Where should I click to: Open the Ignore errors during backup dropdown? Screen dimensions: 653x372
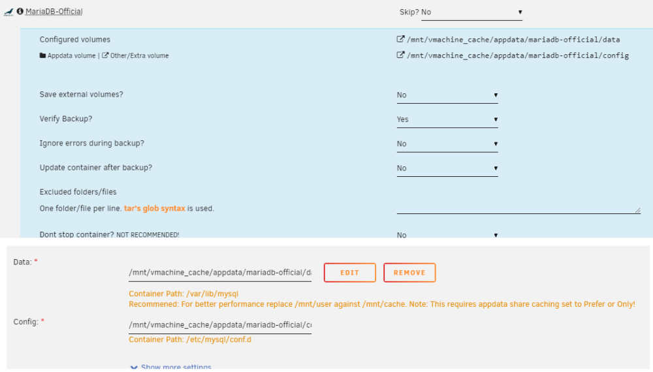point(447,144)
